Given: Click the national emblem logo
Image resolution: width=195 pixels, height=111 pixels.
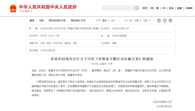Looking at the screenshot, I should pos(13,8).
